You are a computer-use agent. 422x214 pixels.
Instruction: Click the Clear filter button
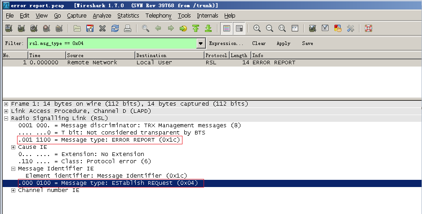click(x=259, y=44)
